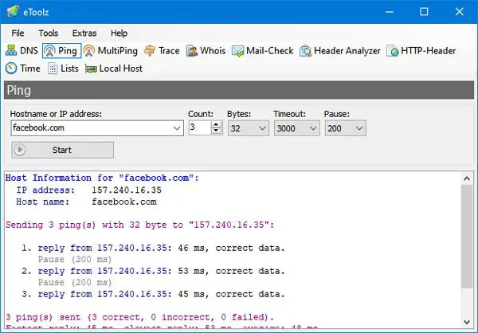Click the 'Sending 3 ping(s) with 32 byte' line
478x333 pixels.
click(x=139, y=225)
